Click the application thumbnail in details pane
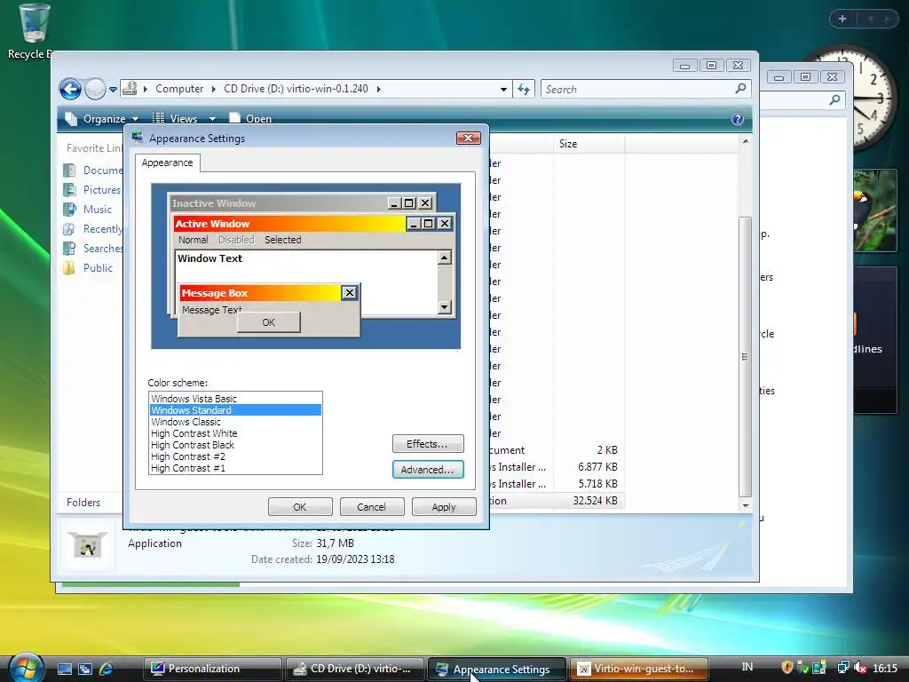Screen dimensions: 909x682 click(x=88, y=545)
